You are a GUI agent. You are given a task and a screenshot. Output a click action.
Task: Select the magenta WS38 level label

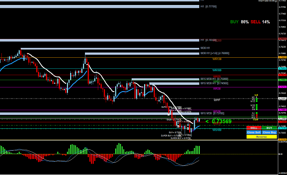(x=217, y=111)
